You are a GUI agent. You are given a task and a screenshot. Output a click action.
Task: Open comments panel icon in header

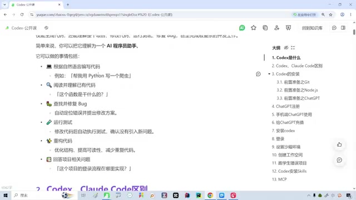pos(334,28)
